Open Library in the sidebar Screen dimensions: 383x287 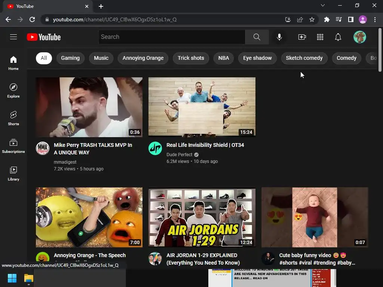click(13, 173)
